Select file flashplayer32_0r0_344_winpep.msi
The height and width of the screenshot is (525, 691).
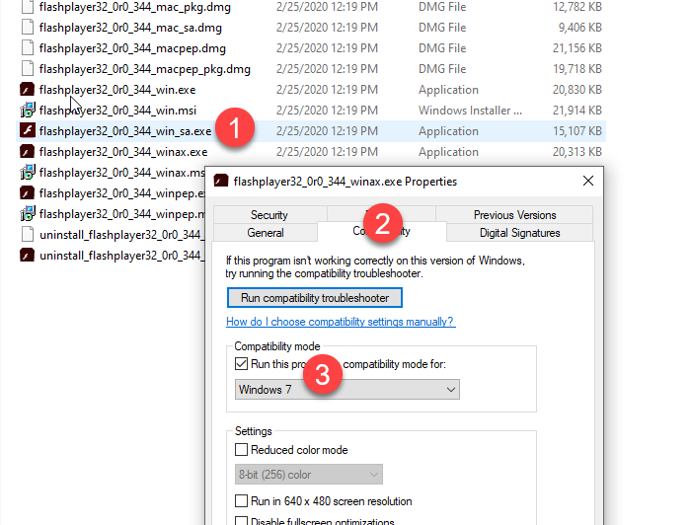(x=122, y=214)
